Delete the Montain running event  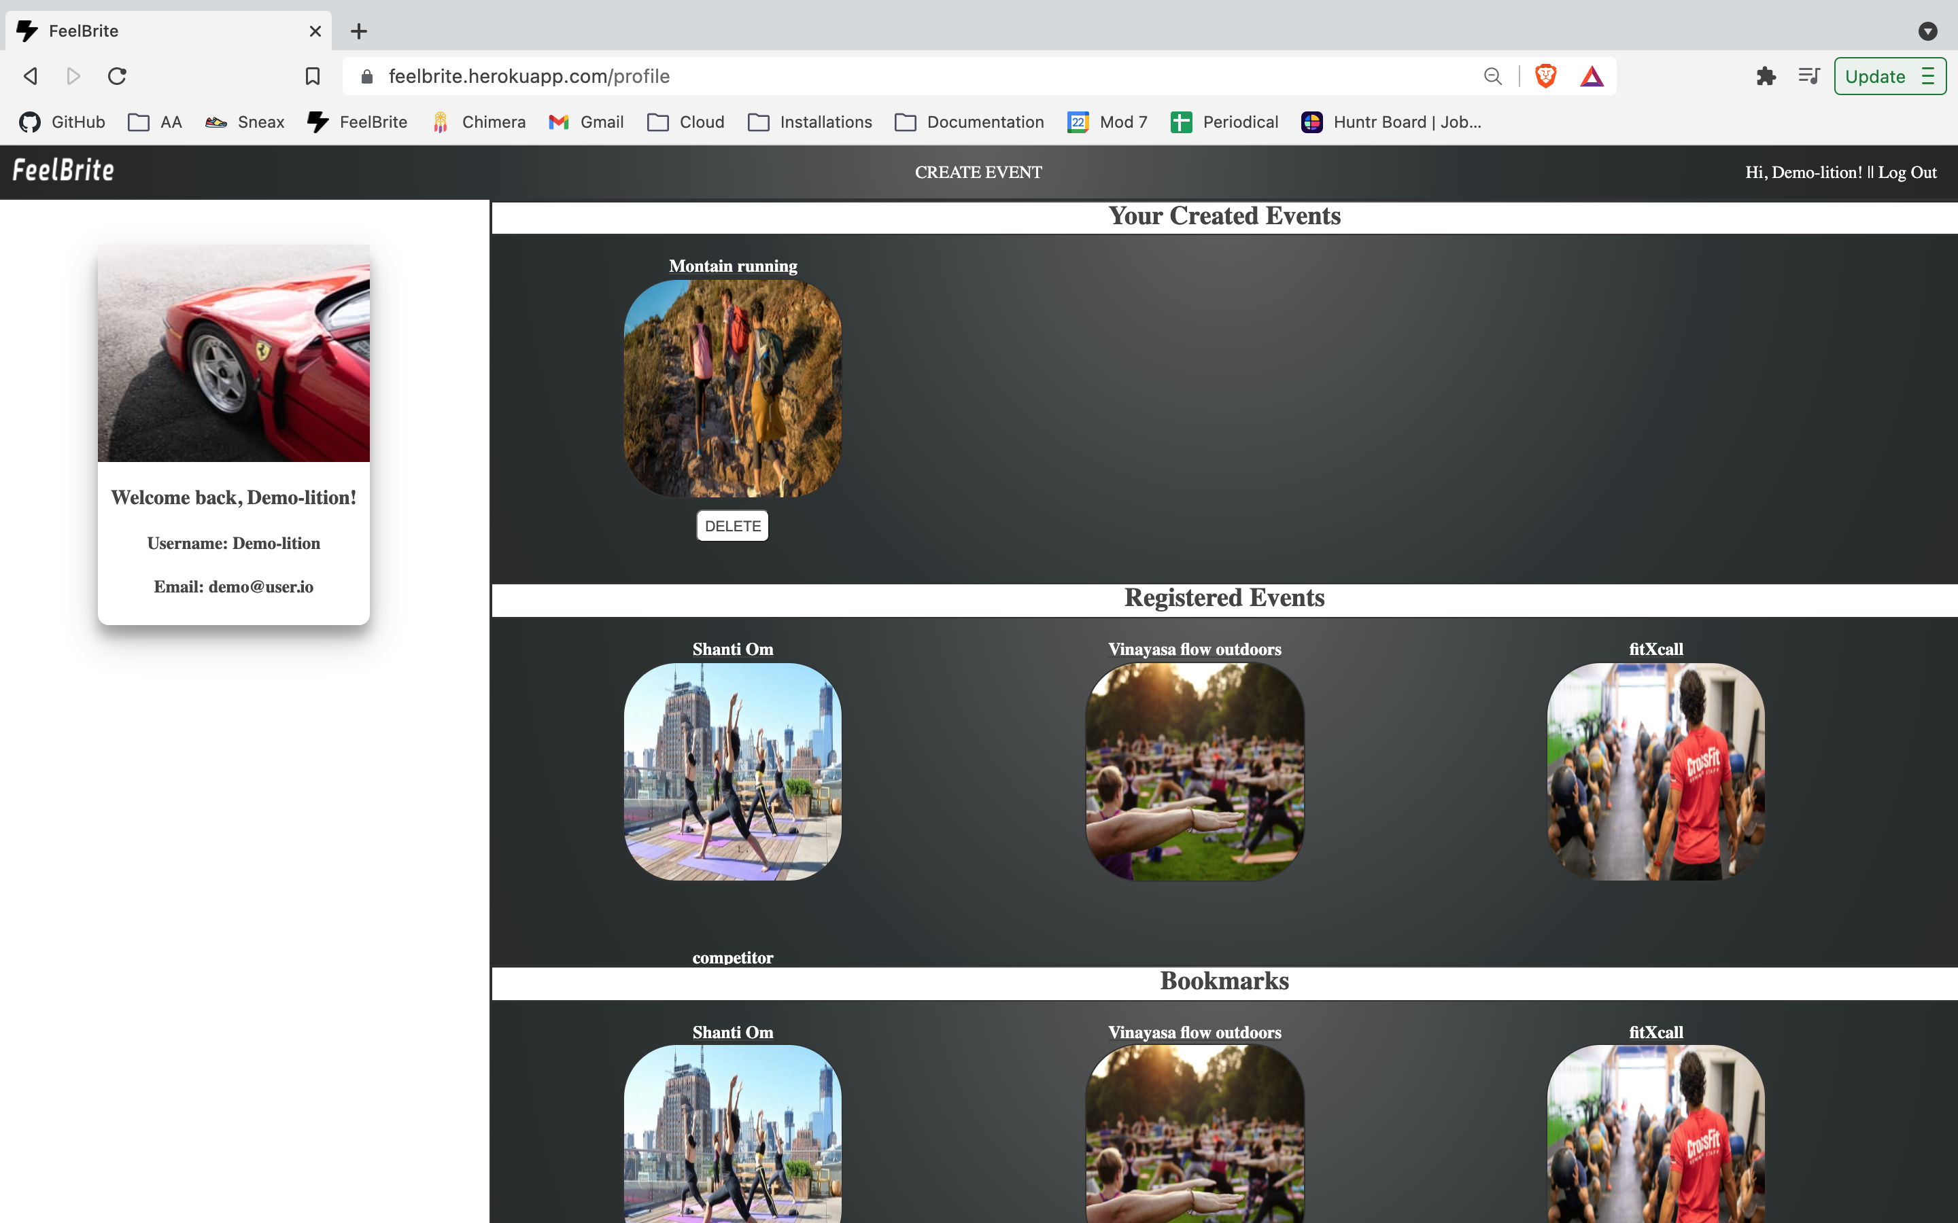pyautogui.click(x=732, y=526)
